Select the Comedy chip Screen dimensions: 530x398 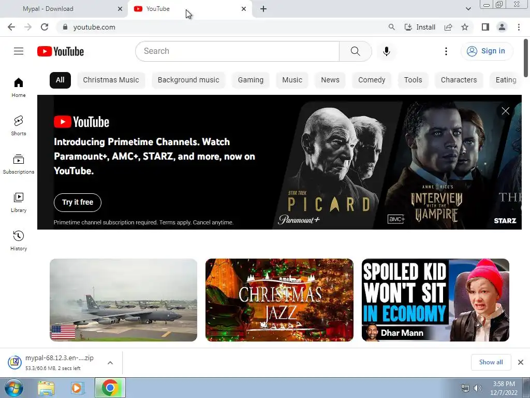[372, 80]
